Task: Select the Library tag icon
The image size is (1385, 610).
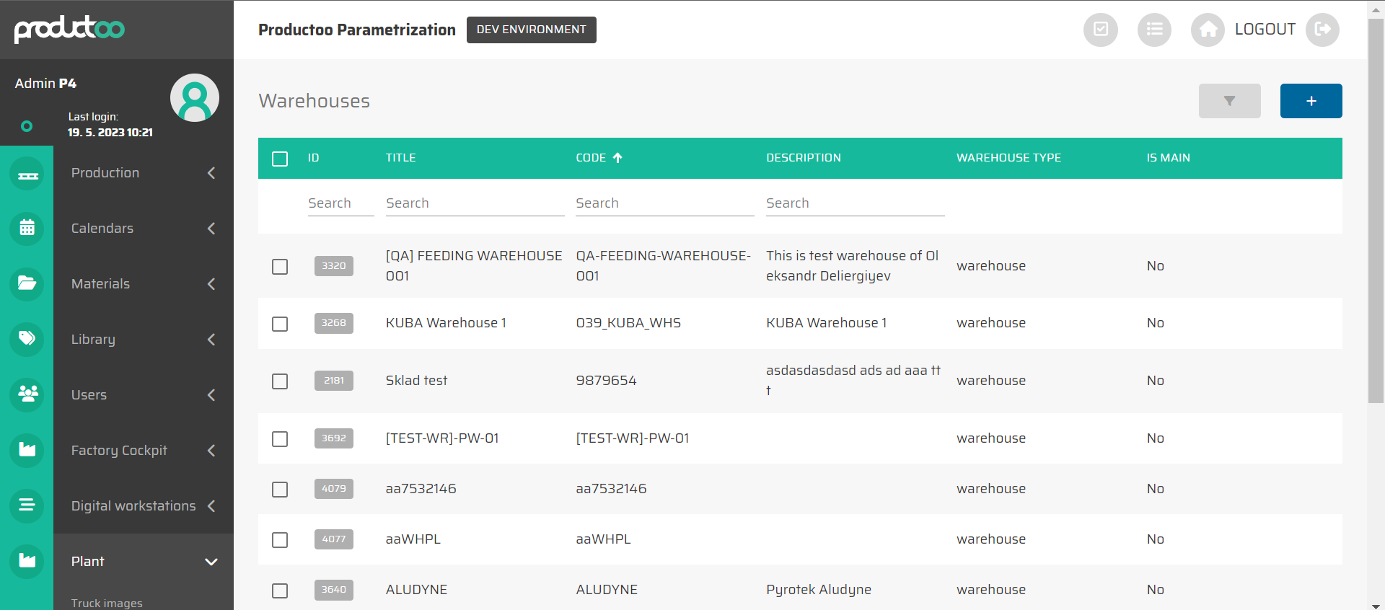Action: tap(27, 339)
